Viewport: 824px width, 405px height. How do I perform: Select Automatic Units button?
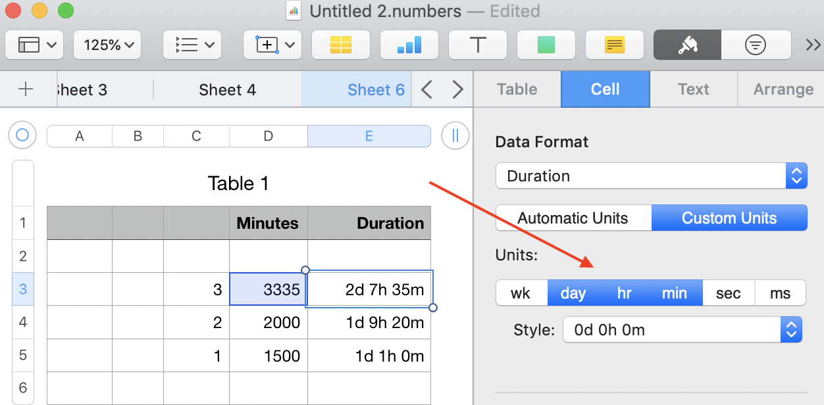(573, 218)
